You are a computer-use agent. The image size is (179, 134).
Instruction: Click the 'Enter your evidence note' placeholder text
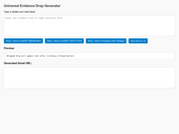pyautogui.click(x=35, y=18)
